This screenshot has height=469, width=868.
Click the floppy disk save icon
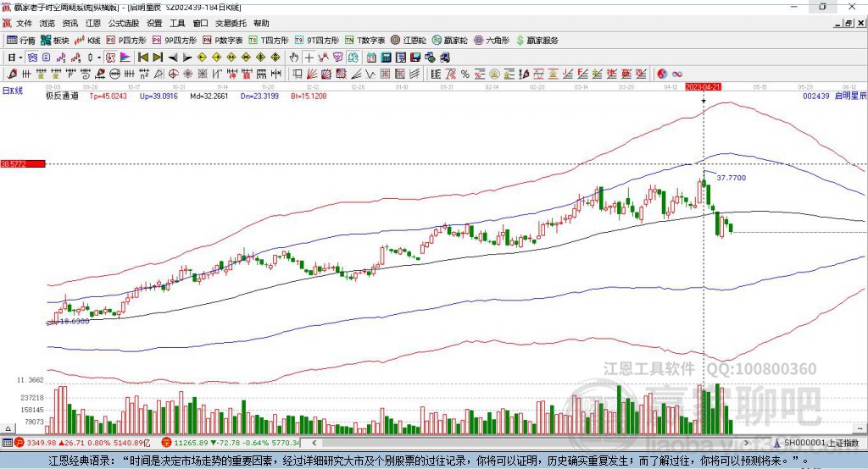coord(415,58)
